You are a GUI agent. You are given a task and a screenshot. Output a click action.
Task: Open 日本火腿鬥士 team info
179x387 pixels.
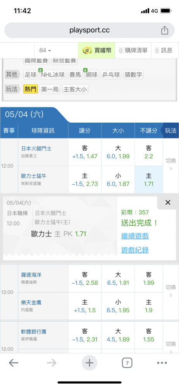tap(36, 149)
